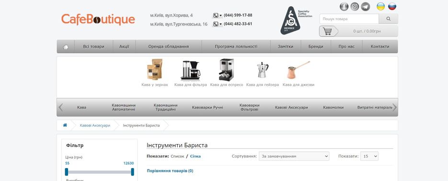Select Кавомашини Автоматичні category
Image resolution: width=448 pixels, height=181 pixels.
tap(124, 107)
